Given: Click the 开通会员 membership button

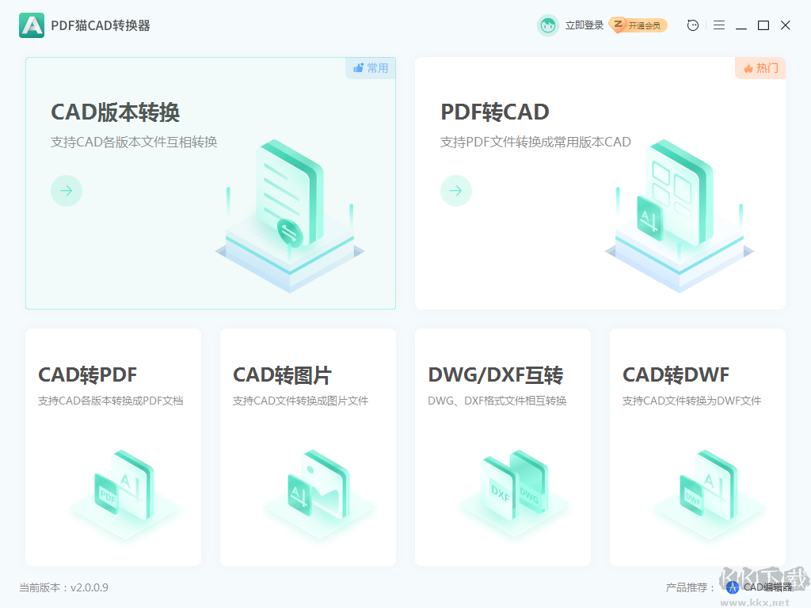Looking at the screenshot, I should 638,25.
